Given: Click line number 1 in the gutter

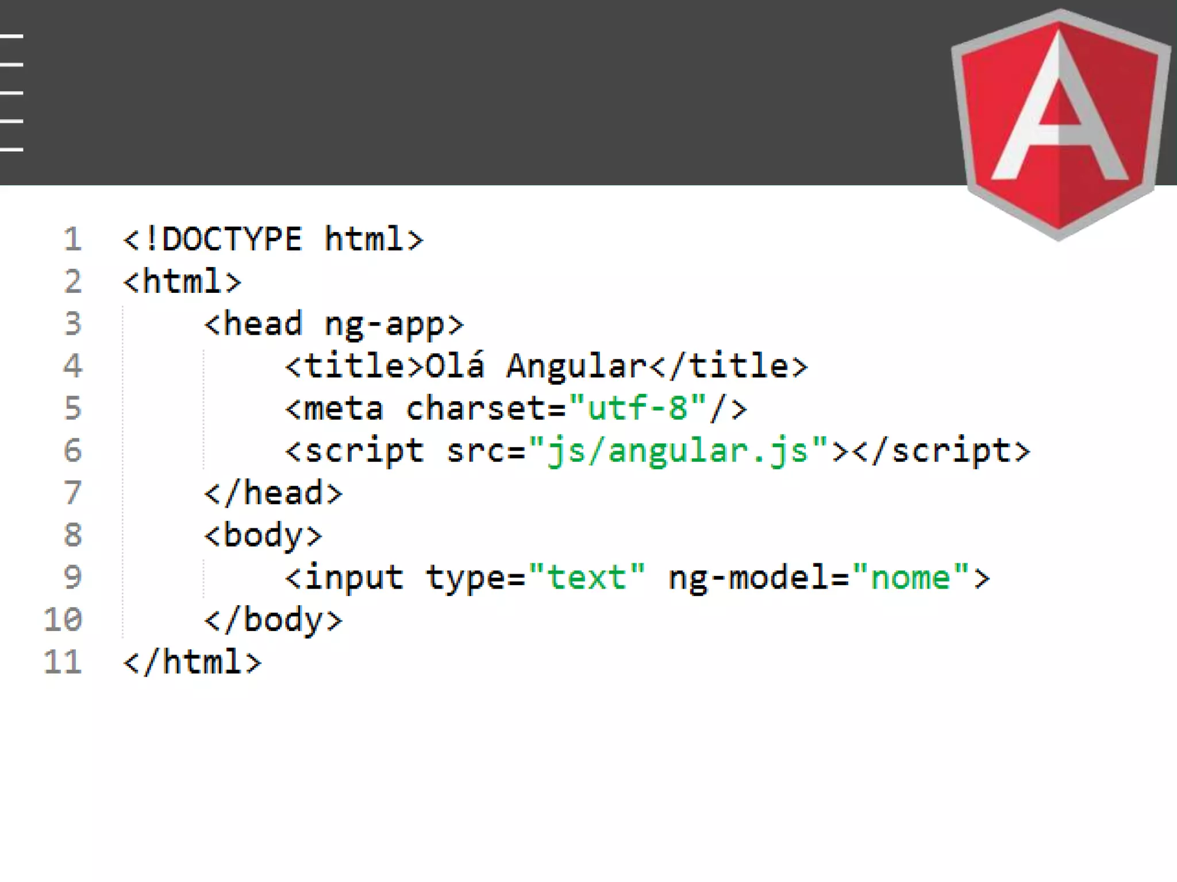Looking at the screenshot, I should 72,239.
